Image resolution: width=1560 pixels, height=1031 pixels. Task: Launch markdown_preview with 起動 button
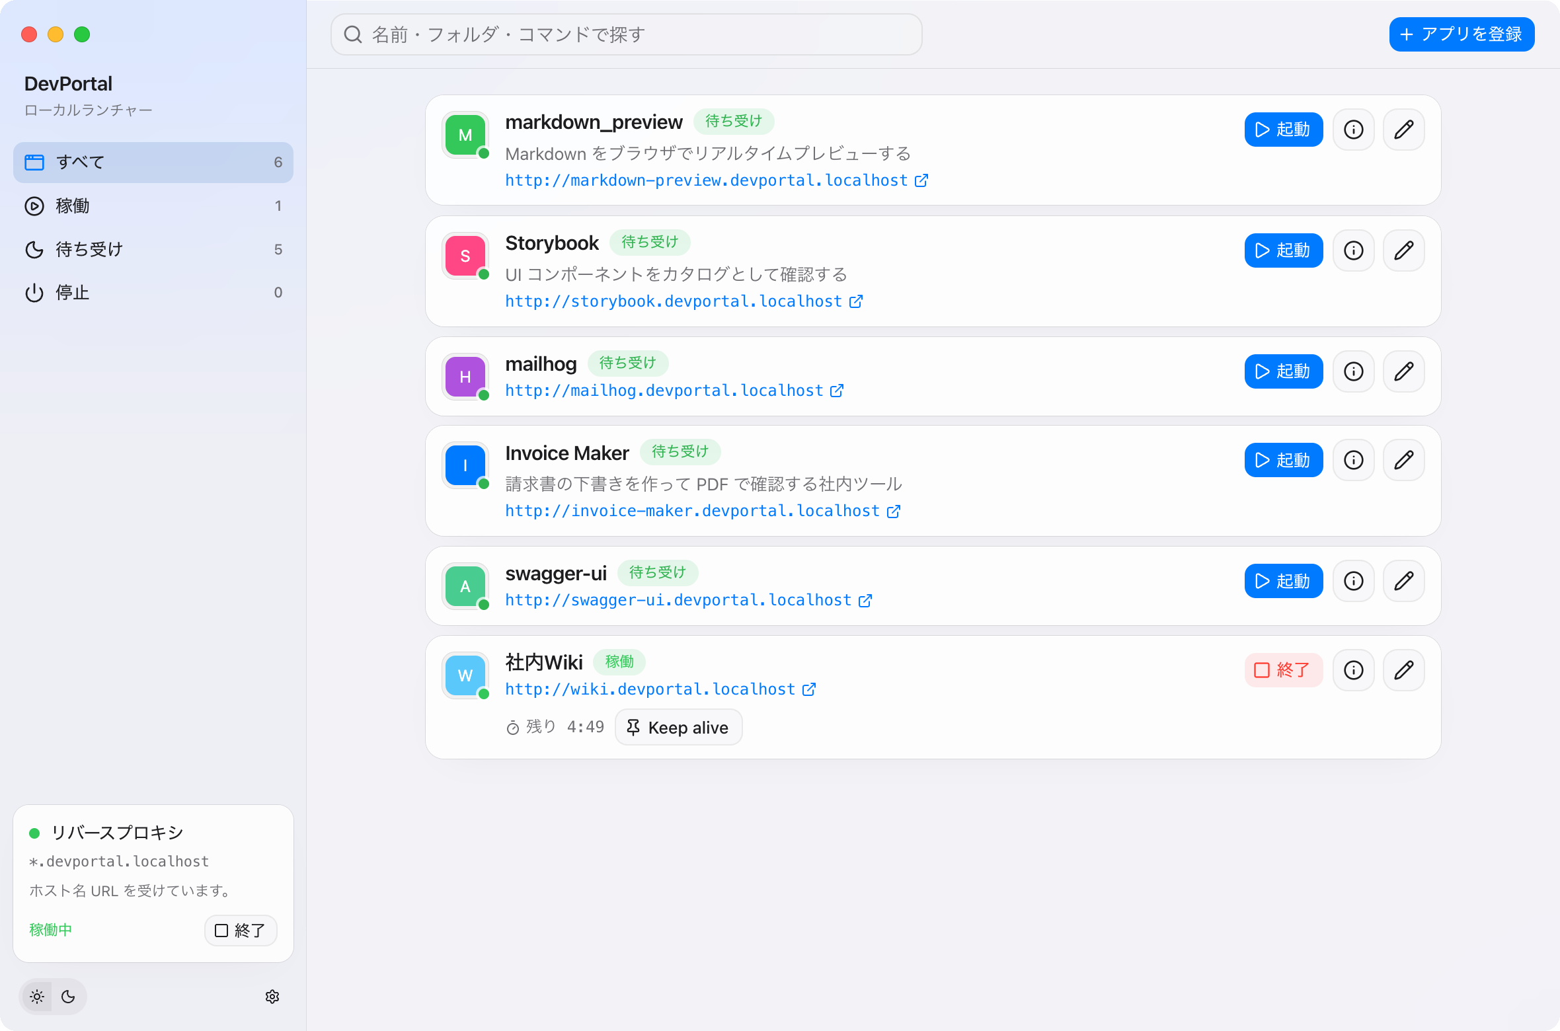[x=1284, y=130]
